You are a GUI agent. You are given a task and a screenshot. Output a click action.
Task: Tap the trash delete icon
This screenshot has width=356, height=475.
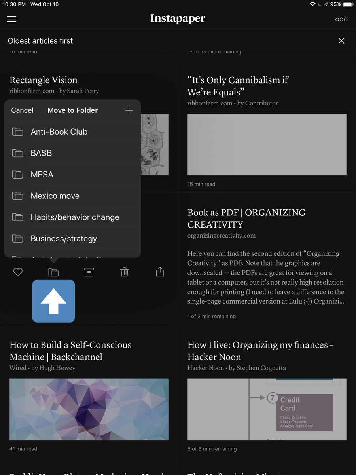[x=125, y=272]
